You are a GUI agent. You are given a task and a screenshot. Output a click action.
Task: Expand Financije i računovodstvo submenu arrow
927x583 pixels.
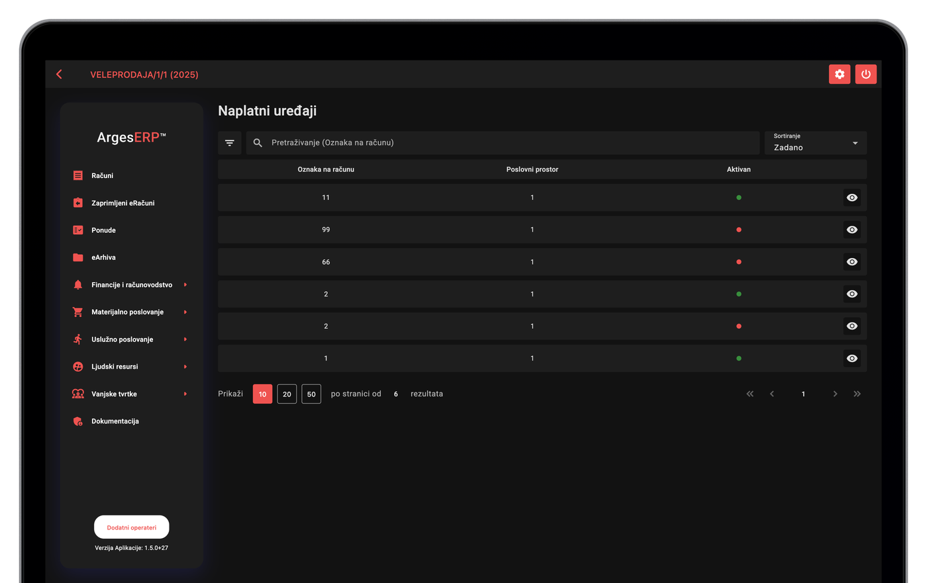click(185, 285)
